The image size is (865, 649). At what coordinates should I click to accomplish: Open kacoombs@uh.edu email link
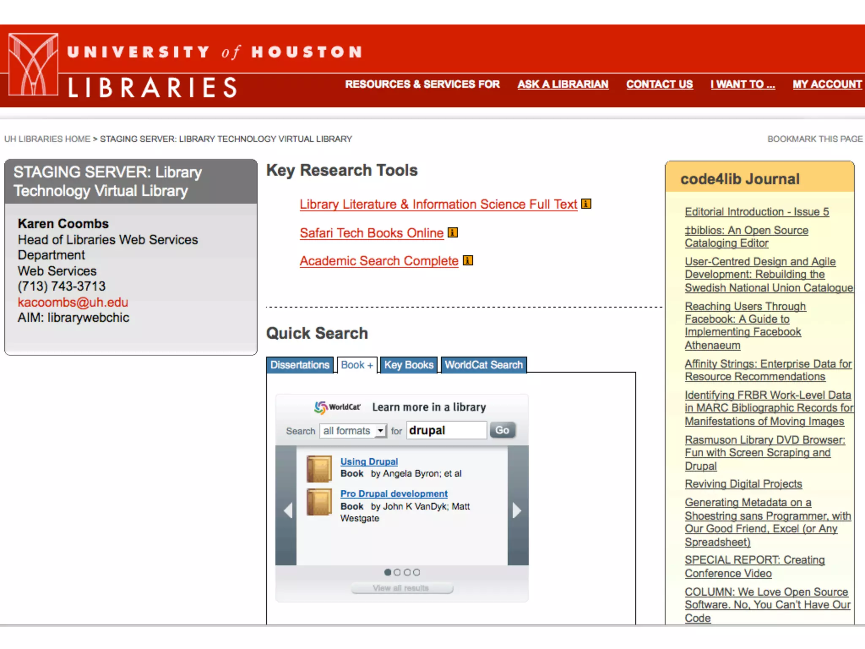click(73, 302)
